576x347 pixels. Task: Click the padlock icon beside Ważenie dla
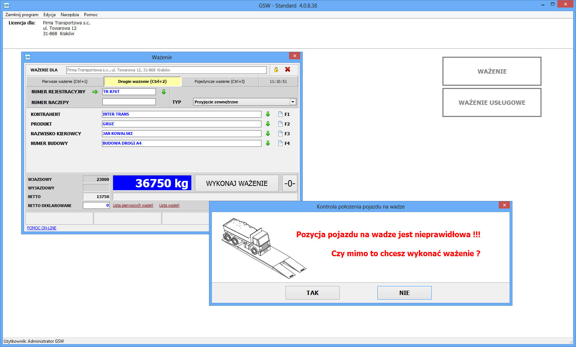[x=276, y=70]
